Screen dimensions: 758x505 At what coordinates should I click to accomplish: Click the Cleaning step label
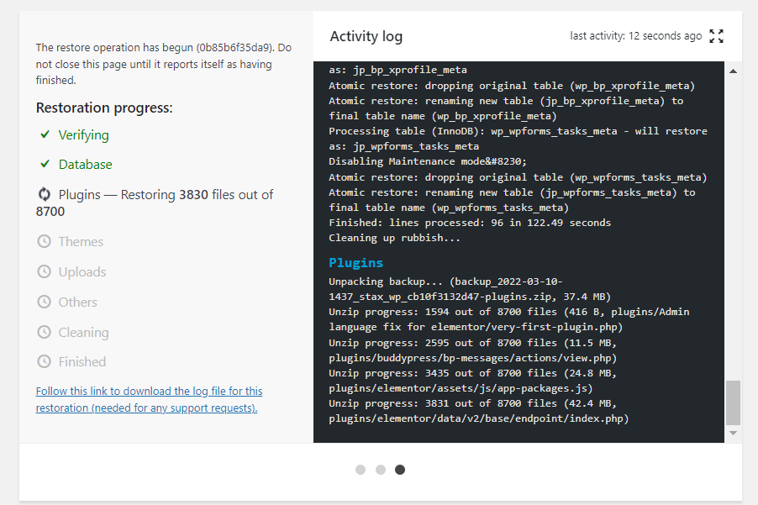(84, 333)
